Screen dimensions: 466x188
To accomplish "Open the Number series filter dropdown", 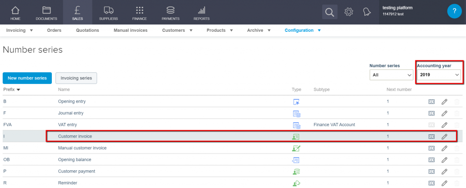I will pyautogui.click(x=391, y=75).
